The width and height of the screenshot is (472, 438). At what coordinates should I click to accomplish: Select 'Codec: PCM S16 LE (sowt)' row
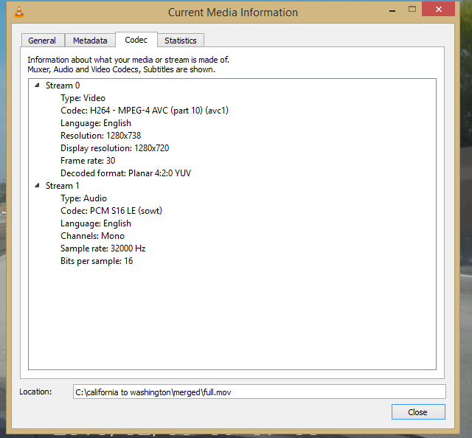click(111, 211)
